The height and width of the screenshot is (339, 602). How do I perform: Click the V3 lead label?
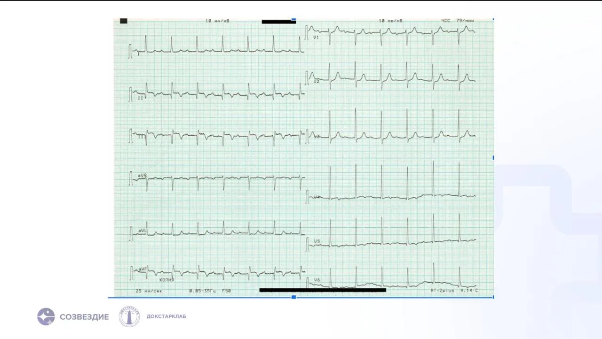pos(317,137)
